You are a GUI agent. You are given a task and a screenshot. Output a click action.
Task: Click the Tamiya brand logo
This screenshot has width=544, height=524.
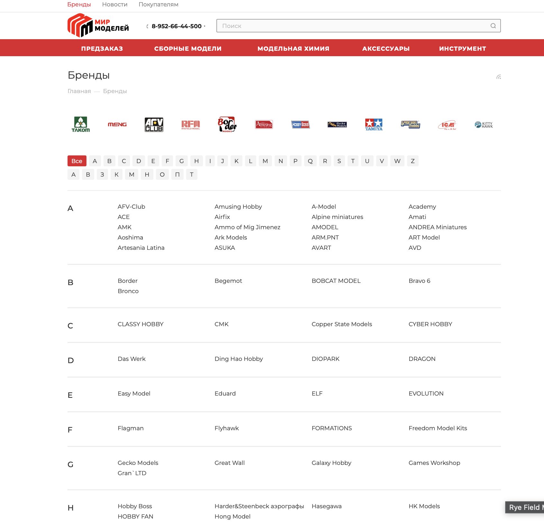374,124
